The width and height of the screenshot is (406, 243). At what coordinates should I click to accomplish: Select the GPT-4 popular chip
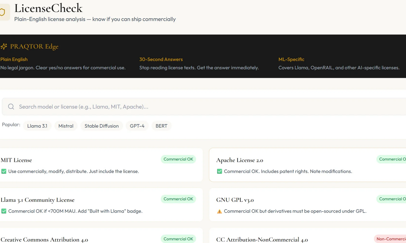click(x=137, y=126)
